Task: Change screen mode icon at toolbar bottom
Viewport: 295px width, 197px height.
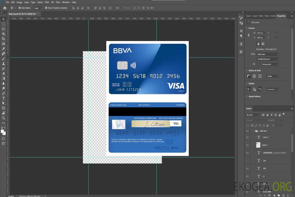Action: point(3,143)
